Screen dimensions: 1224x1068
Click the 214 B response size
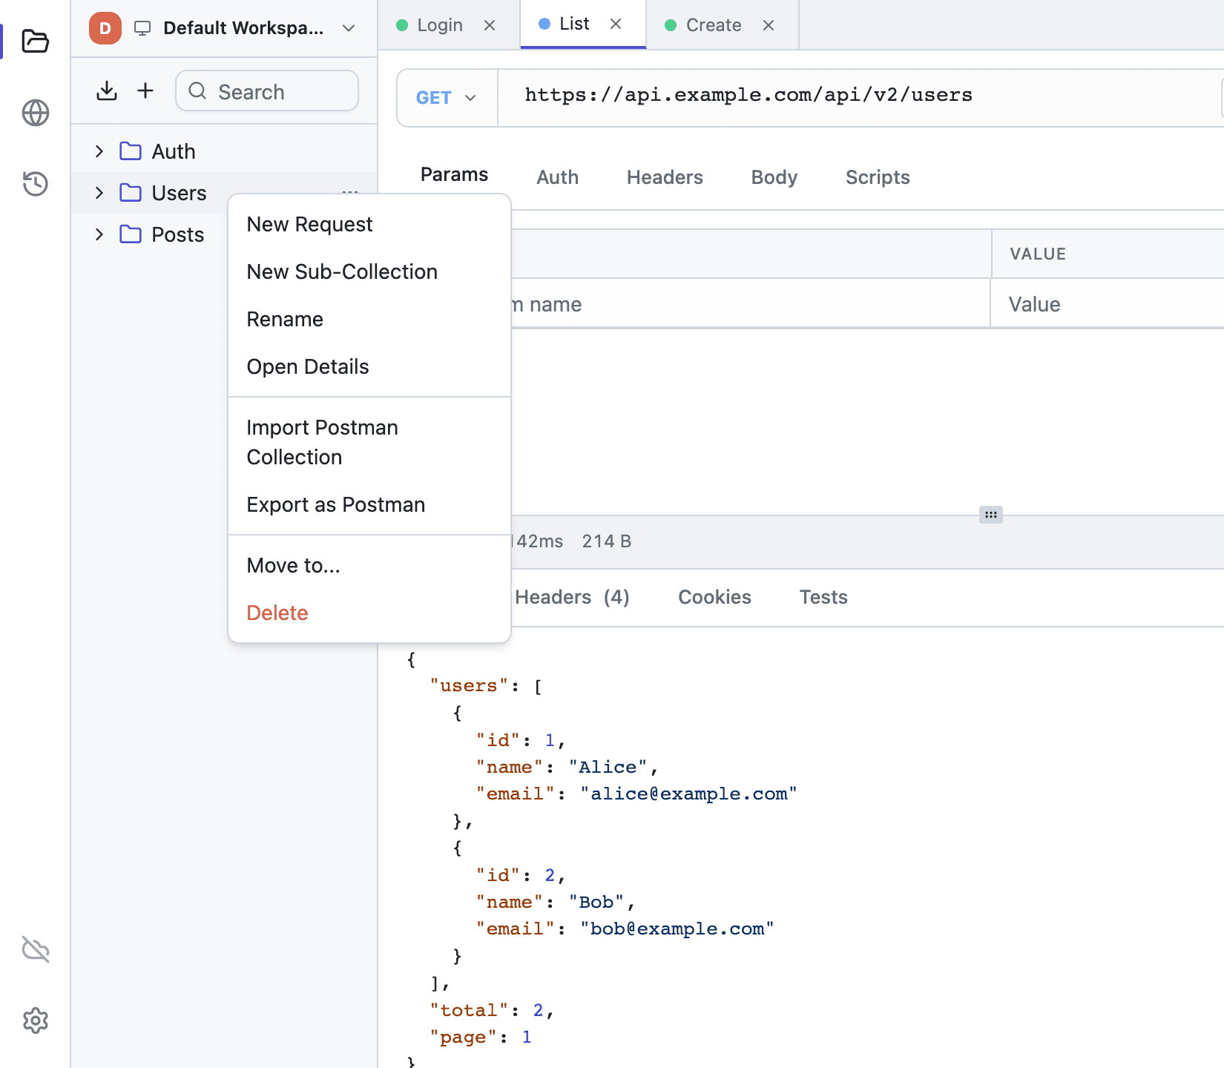606,541
